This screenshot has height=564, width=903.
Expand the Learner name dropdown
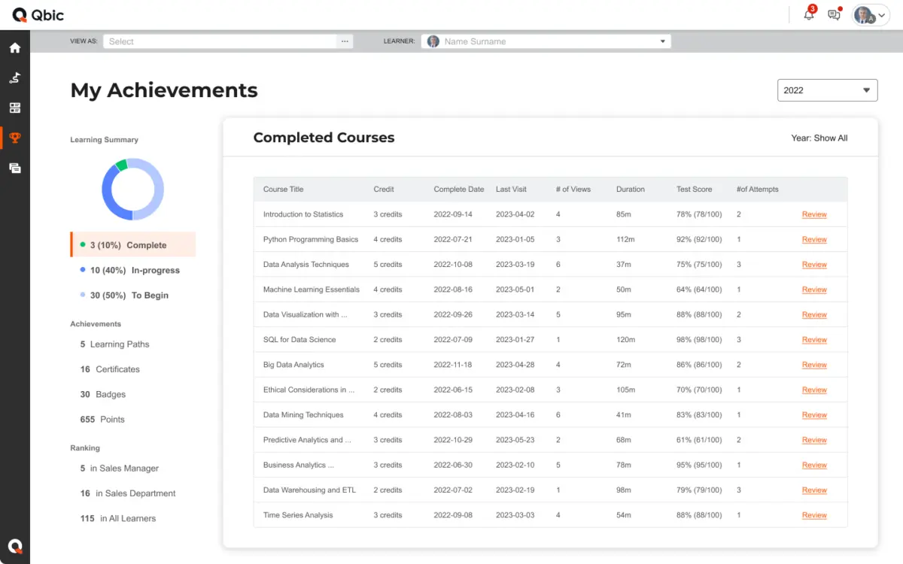(x=662, y=41)
